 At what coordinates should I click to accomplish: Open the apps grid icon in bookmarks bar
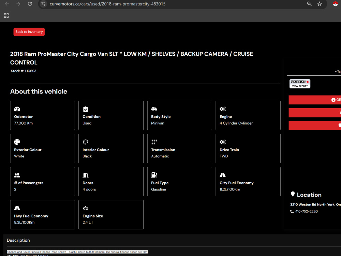coord(6,16)
